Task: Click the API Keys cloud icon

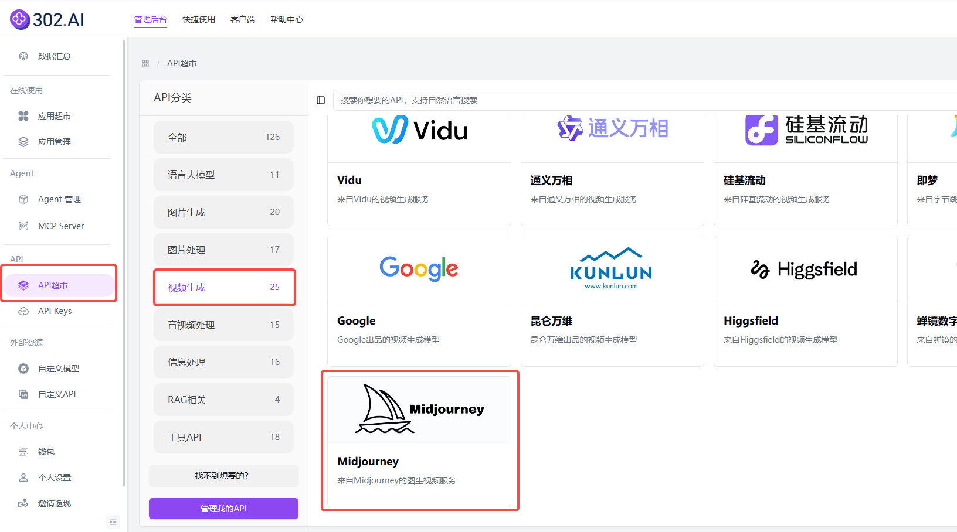Action: pyautogui.click(x=23, y=311)
